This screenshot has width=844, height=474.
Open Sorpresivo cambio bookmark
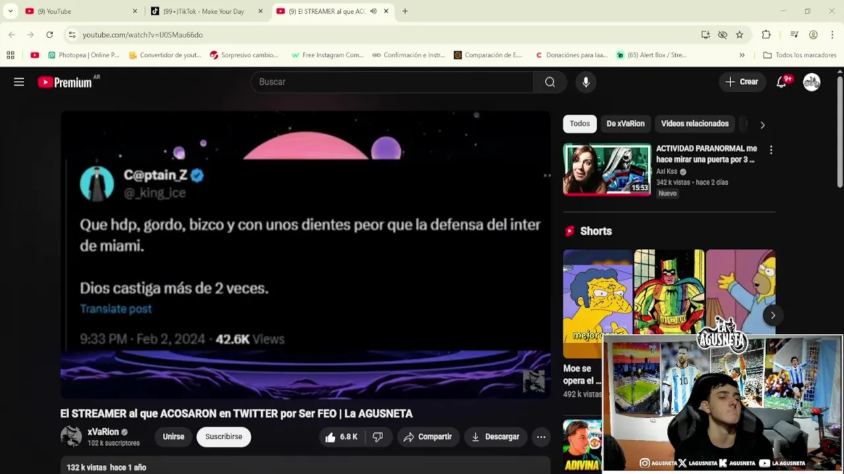click(x=244, y=55)
